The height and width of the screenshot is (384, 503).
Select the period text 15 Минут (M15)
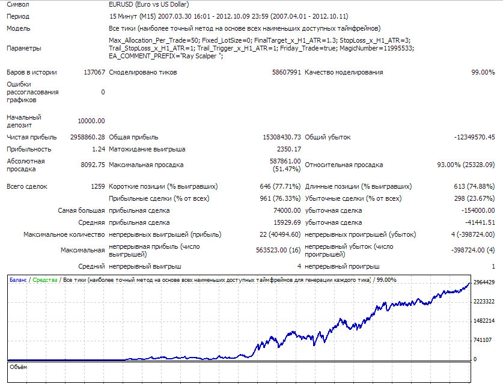[x=133, y=16]
